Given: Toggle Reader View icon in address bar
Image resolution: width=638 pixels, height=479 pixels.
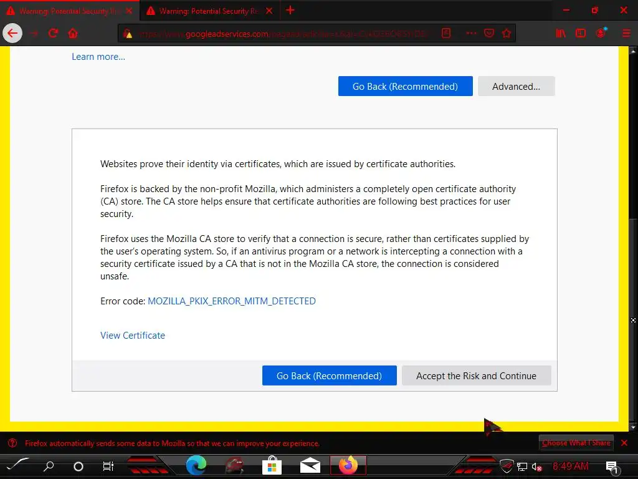Looking at the screenshot, I should pos(446,34).
